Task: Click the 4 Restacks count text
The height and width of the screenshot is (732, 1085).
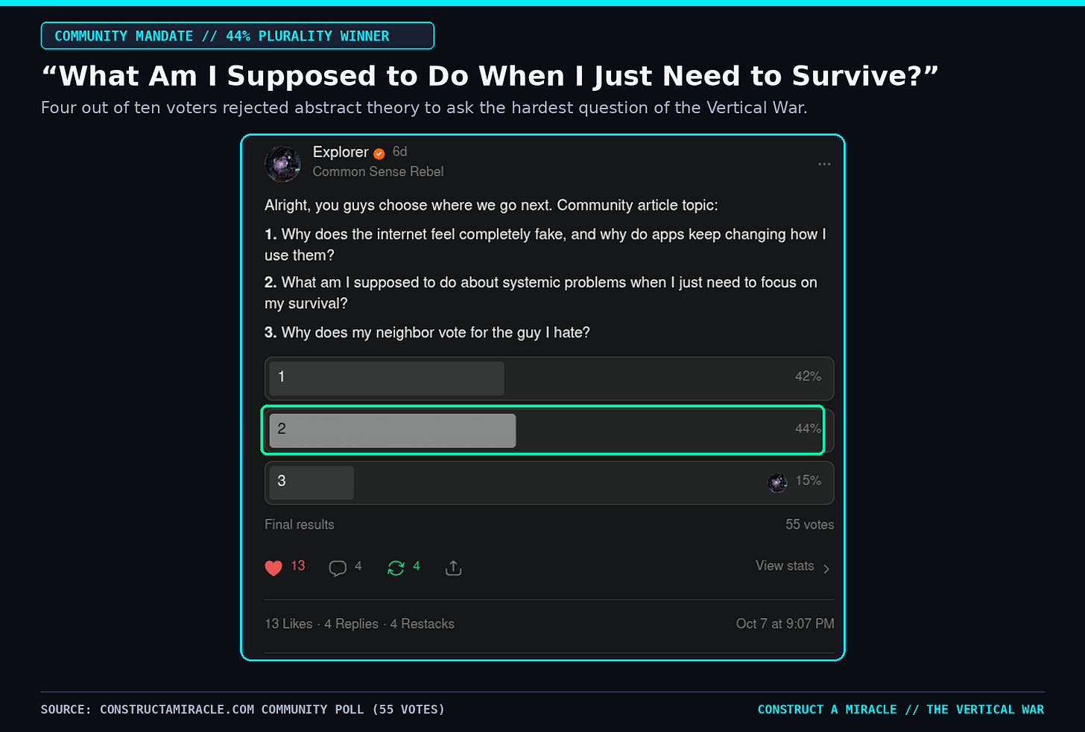Action: (423, 624)
